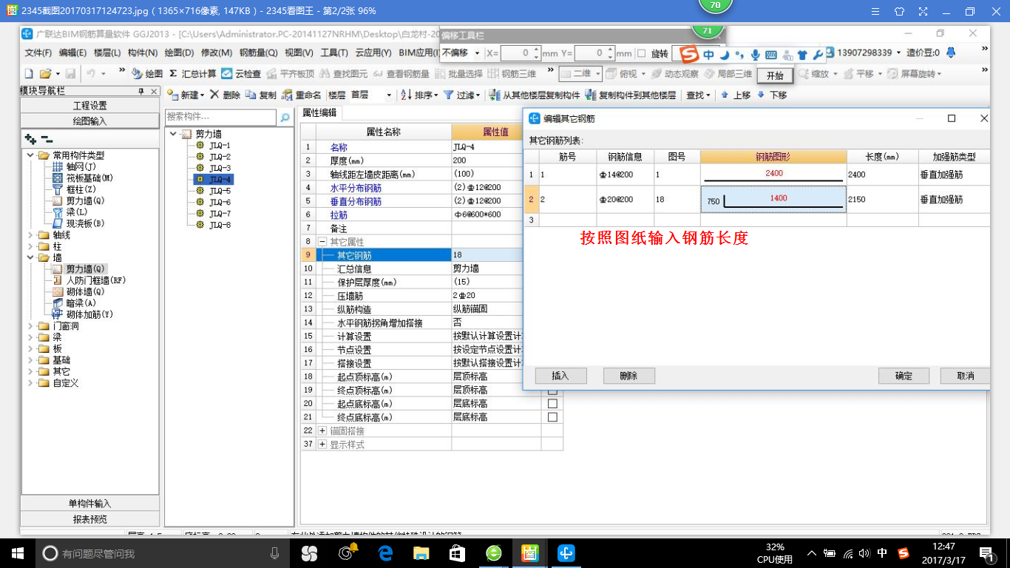Tick the checkbox in 终点底标高 row
The image size is (1010, 568).
[x=552, y=417]
